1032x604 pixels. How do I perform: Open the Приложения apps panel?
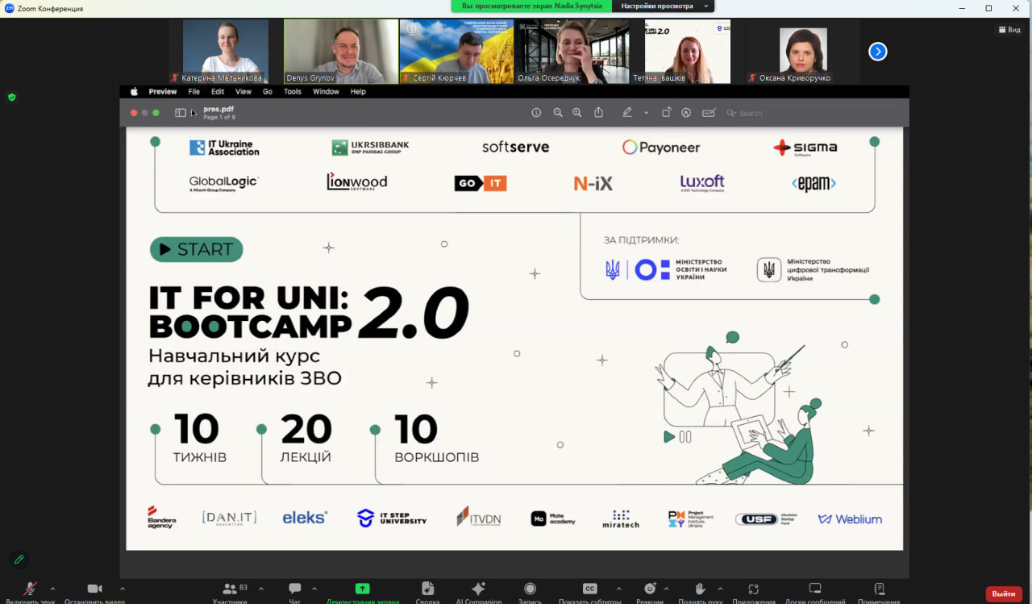tap(754, 593)
